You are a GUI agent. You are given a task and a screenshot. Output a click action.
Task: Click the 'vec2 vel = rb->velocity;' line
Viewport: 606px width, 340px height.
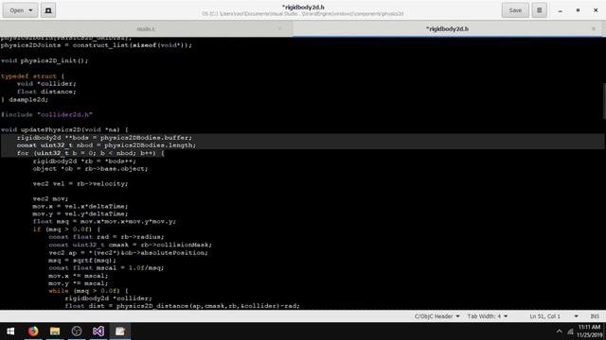[x=80, y=184]
